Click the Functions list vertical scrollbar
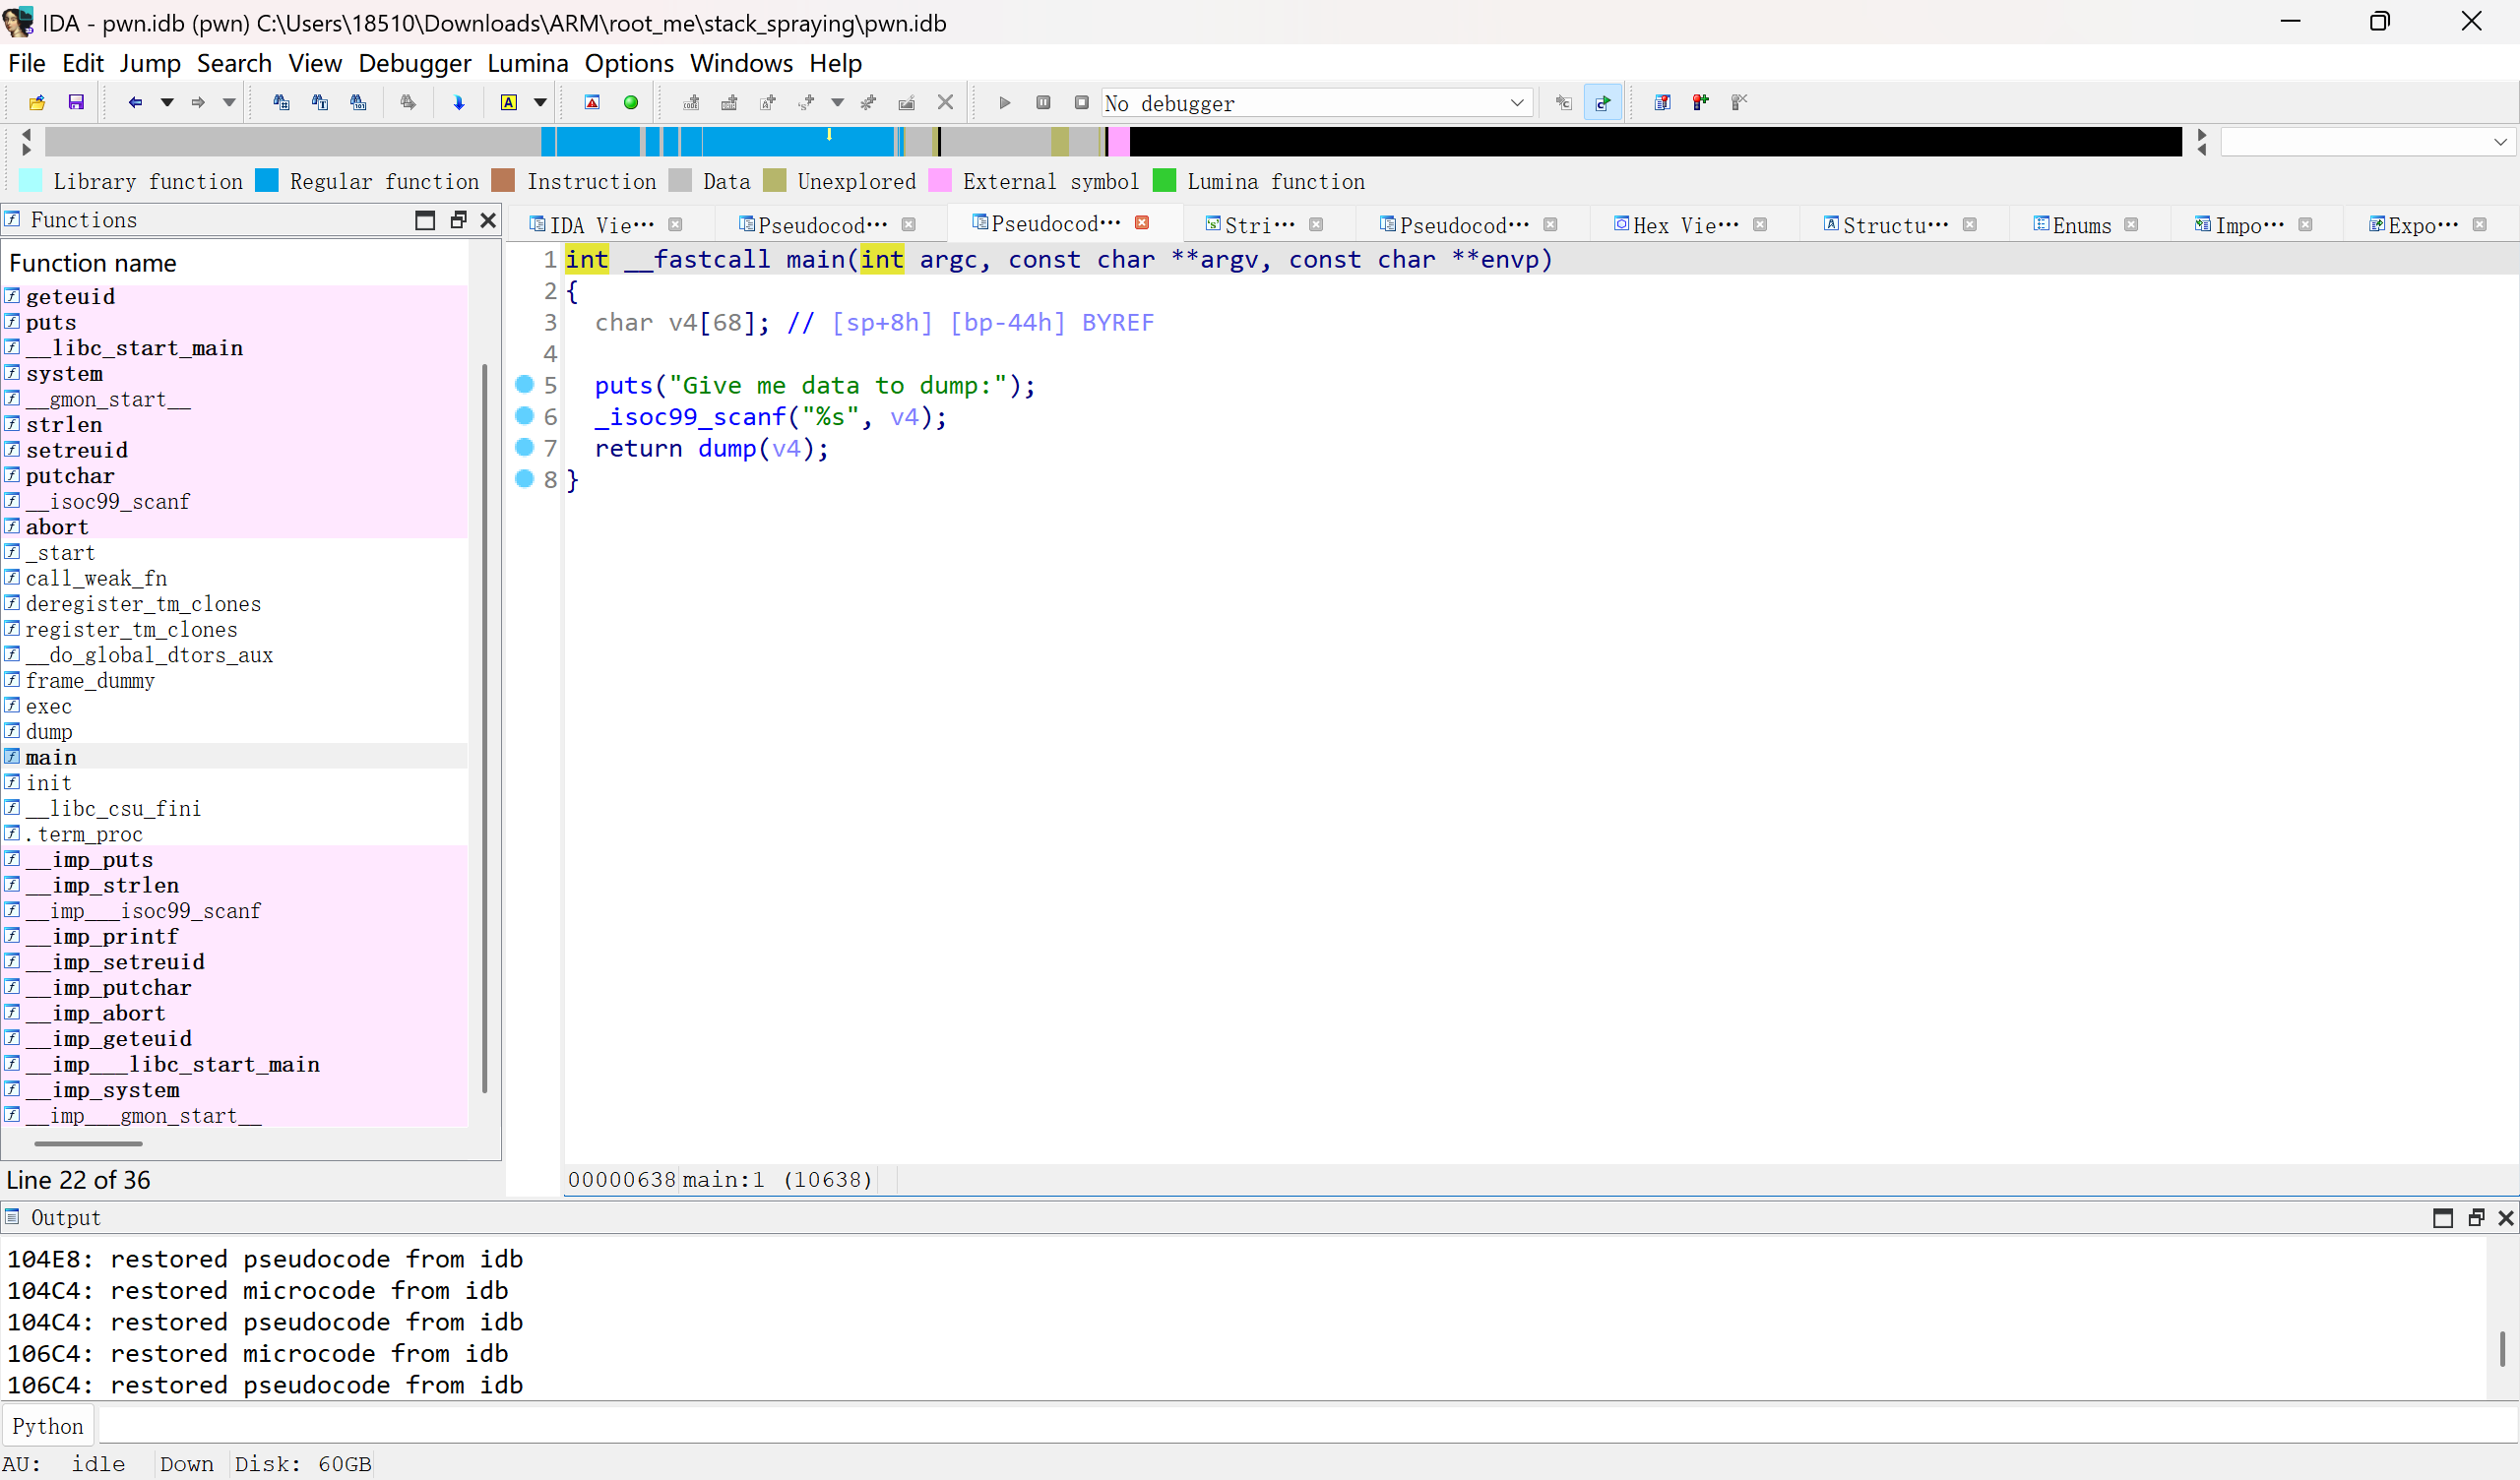2520x1480 pixels. [485, 728]
